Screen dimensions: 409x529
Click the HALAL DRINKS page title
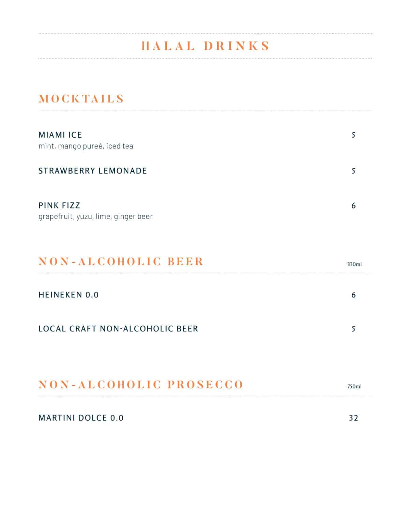point(206,46)
